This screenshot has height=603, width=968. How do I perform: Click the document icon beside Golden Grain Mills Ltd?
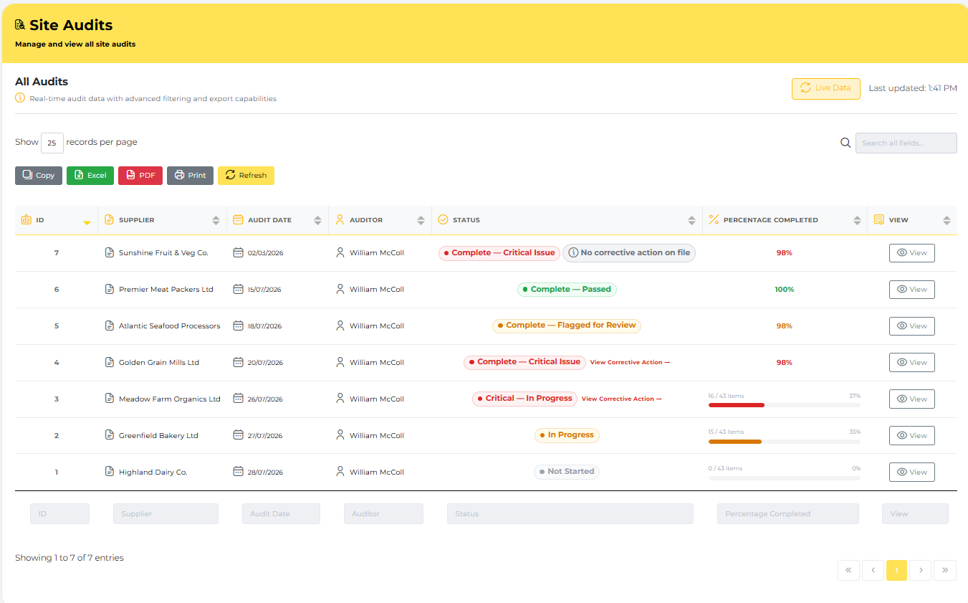[x=110, y=362]
